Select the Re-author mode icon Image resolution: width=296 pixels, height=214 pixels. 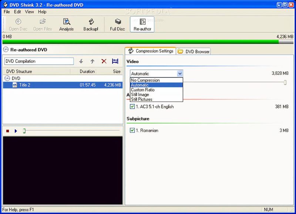click(x=142, y=22)
